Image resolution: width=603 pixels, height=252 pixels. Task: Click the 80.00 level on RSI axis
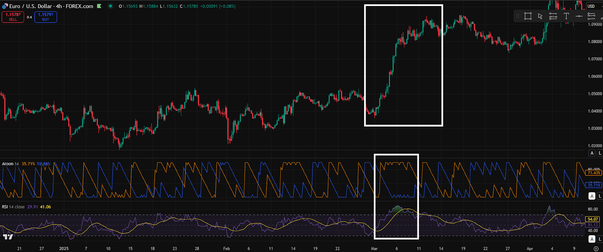tap(593, 209)
